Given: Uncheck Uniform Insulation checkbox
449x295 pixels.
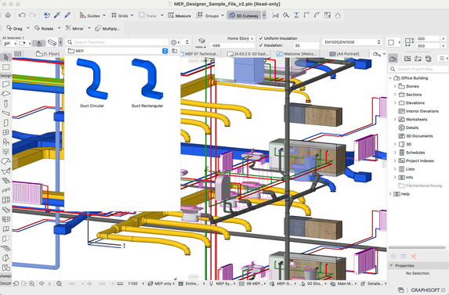Looking at the screenshot, I should coord(261,38).
